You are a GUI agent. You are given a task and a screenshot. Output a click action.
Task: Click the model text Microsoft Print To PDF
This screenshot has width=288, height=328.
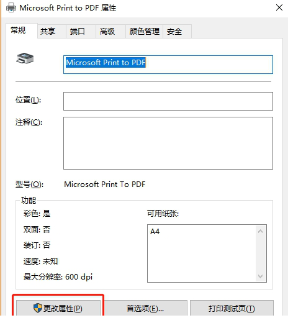point(105,184)
